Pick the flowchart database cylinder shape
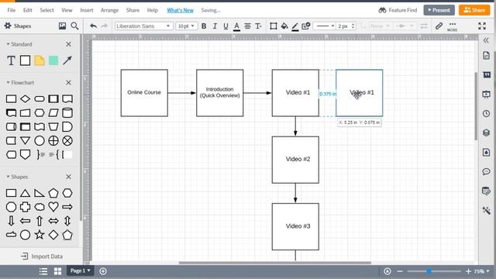The image size is (496, 279). click(x=67, y=113)
